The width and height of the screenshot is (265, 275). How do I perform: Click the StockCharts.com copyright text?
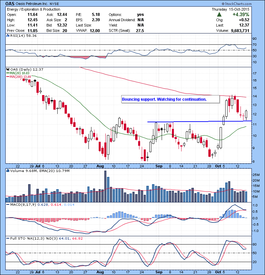(x=237, y=4)
